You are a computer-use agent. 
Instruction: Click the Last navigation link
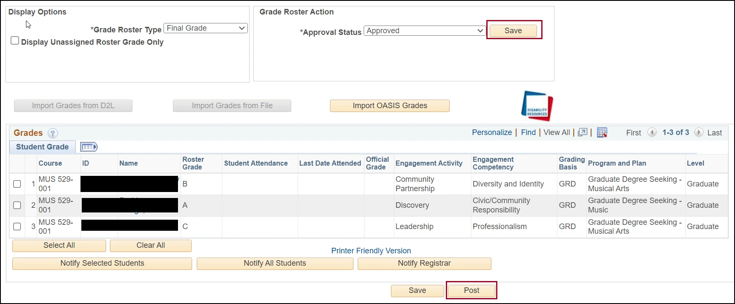point(715,133)
